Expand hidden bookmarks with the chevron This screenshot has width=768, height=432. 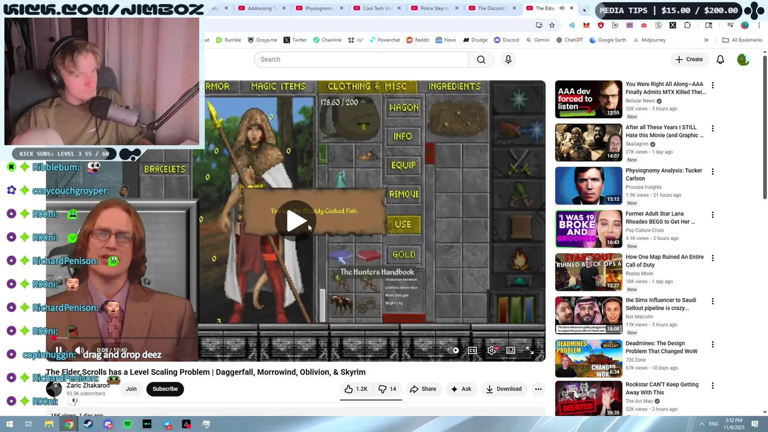tap(706, 40)
